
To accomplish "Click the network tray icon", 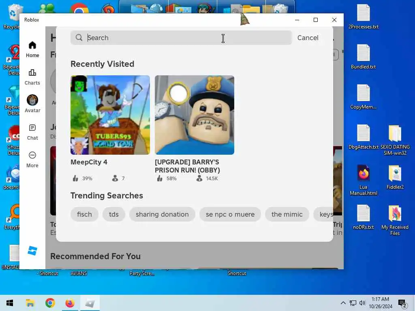I will [353, 303].
